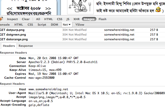Viewport: 165px width, 107px height.
Task: Click 257 B size in dotorange.png row
Action: tap(154, 39)
